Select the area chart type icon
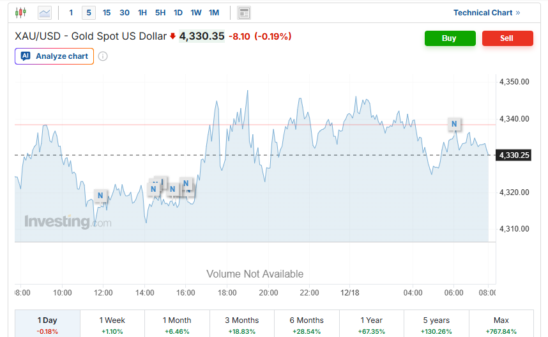Image resolution: width=548 pixels, height=337 pixels. click(x=45, y=12)
